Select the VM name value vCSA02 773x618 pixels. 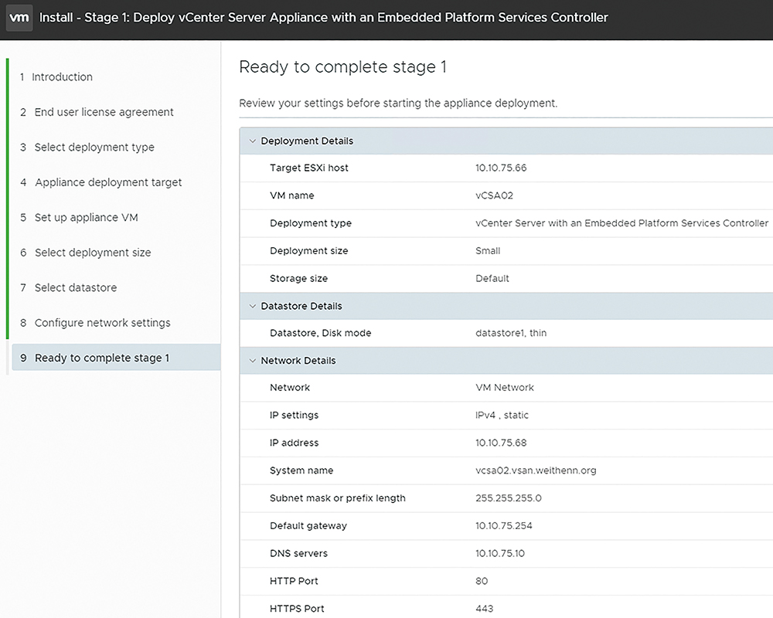(x=495, y=195)
